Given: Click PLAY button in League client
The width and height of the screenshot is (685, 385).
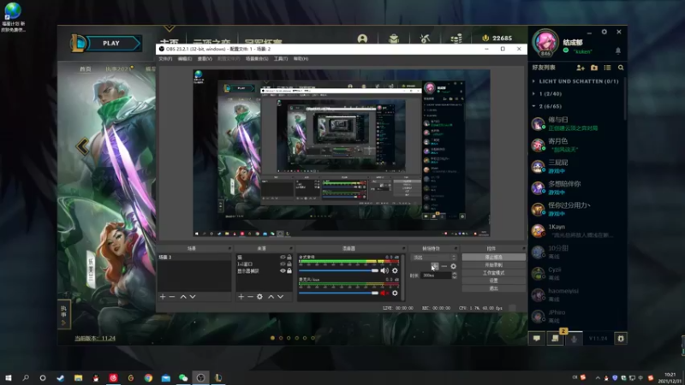Looking at the screenshot, I should click(x=111, y=44).
